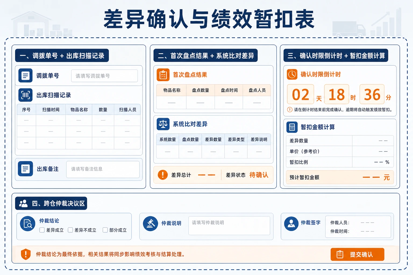Click the 扫描人员 column header
This screenshot has height=275, width=413.
point(127,110)
